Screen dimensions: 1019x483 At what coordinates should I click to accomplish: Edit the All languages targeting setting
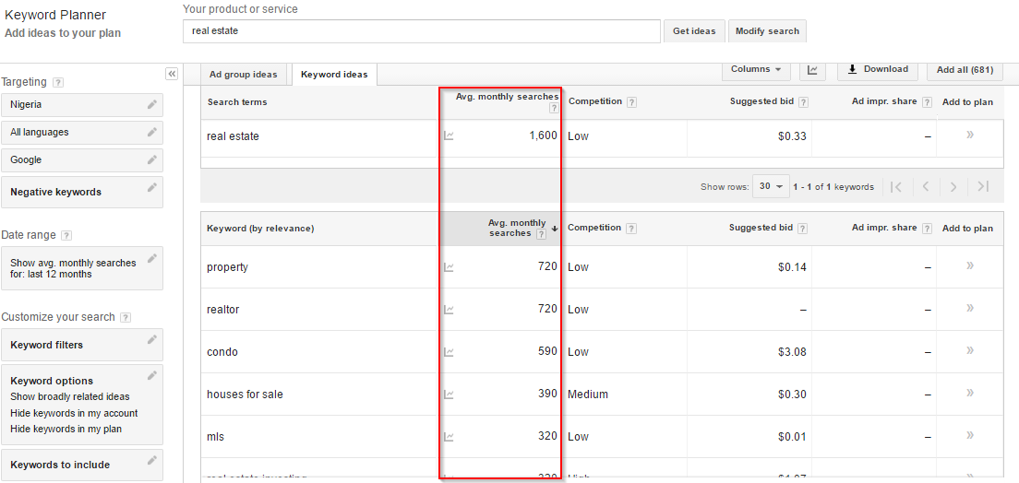pos(151,132)
